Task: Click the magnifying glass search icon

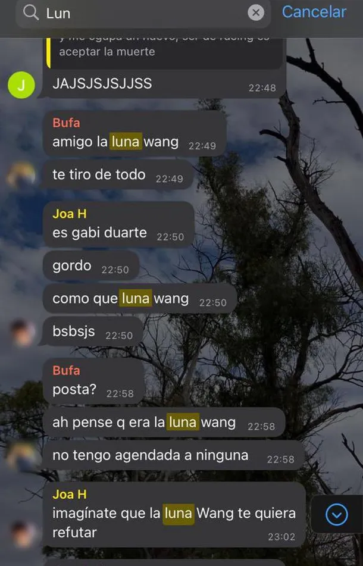Action: click(31, 12)
